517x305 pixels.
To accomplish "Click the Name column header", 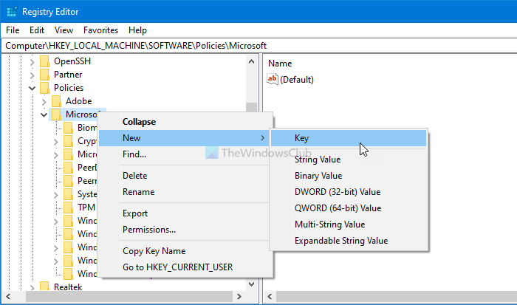I will 280,64.
